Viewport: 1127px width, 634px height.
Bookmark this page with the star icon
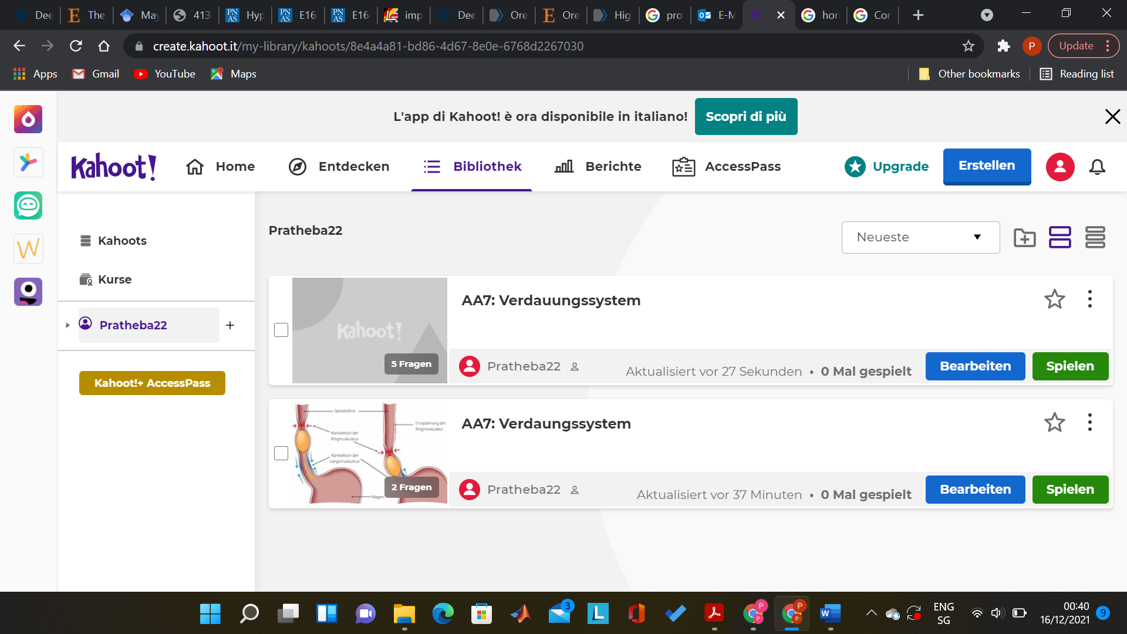coord(969,46)
